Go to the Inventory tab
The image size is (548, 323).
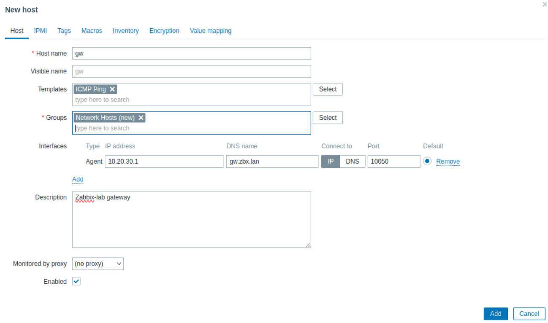[126, 31]
